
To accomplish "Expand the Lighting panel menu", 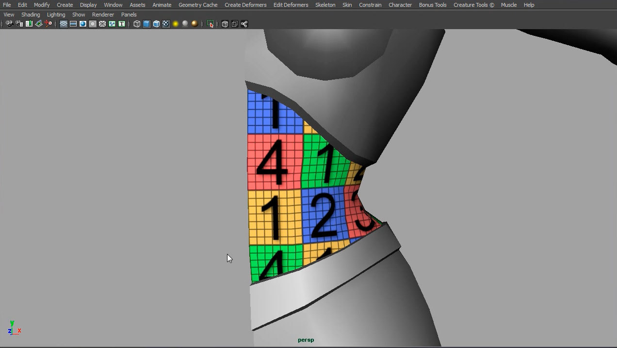I will pos(56,15).
